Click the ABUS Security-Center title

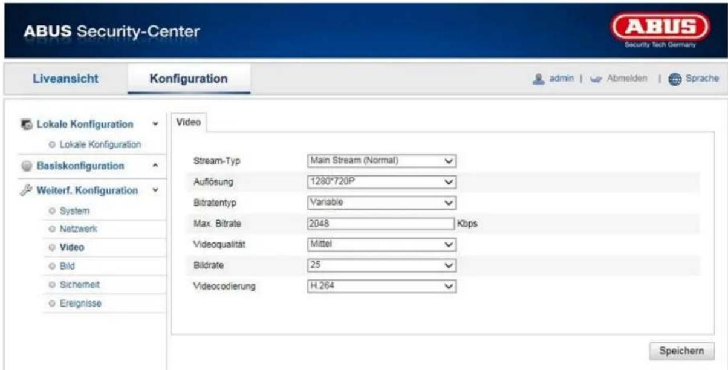(x=112, y=30)
